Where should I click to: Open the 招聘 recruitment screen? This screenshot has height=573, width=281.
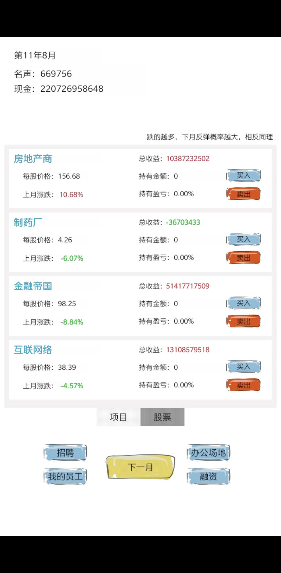[x=65, y=453]
